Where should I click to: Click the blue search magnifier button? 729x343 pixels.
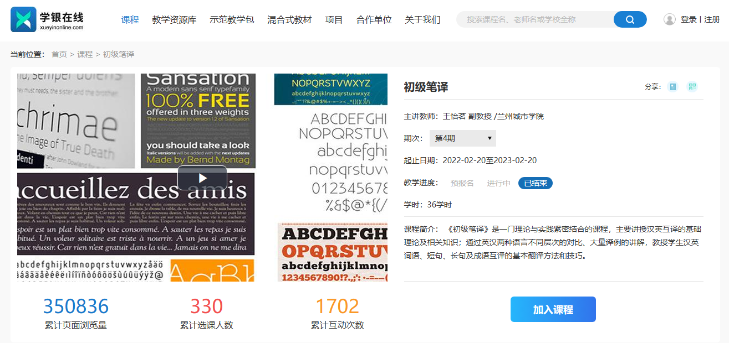pos(630,19)
